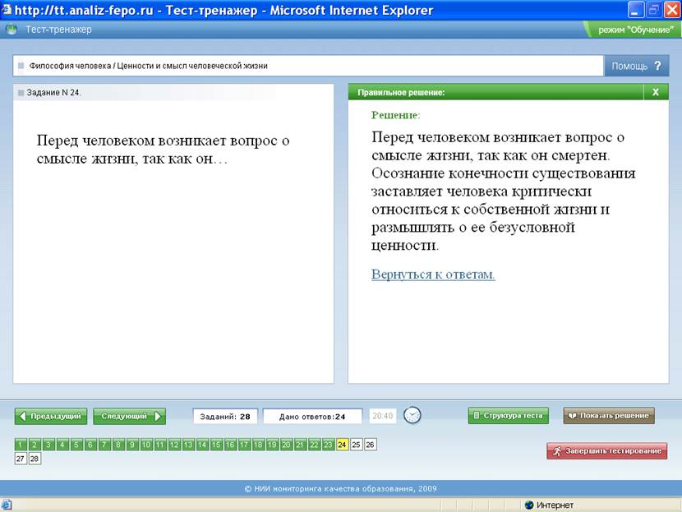Click the Помощь question mark icon
The width and height of the screenshot is (682, 512).
[x=657, y=66]
